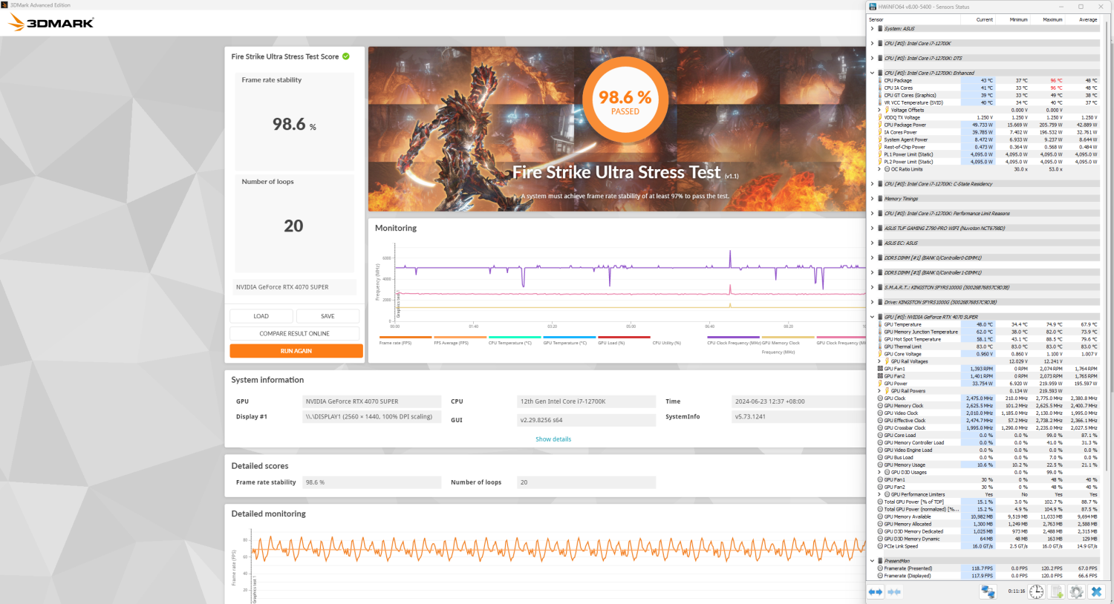Click power icon beside GPU Power row
This screenshot has width=1114, height=604.
point(880,384)
